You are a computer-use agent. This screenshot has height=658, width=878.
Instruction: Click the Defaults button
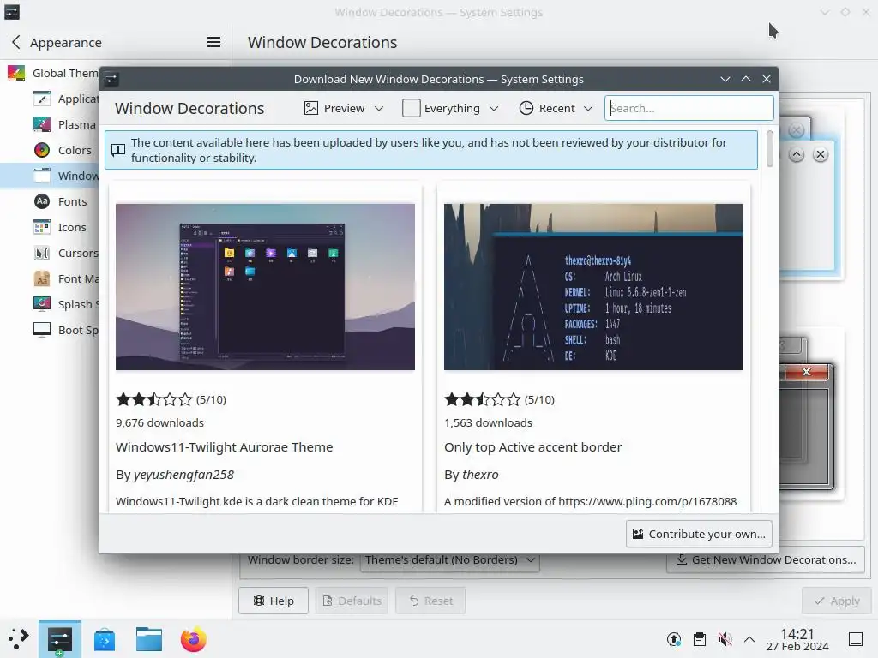click(352, 601)
